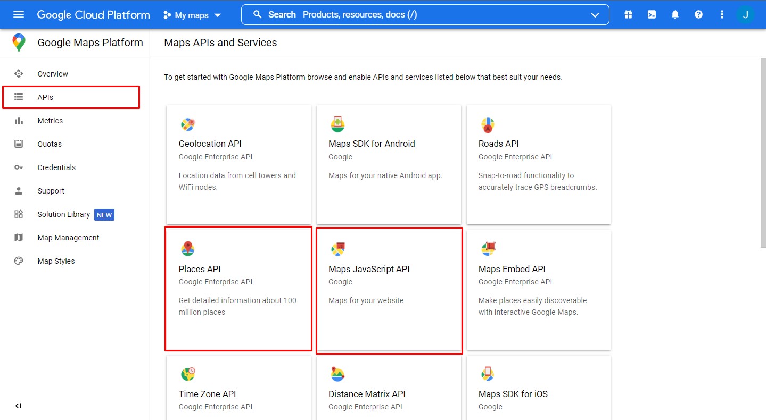This screenshot has height=420, width=766.
Task: Activate Cloud Shell terminal icon
Action: coord(652,15)
